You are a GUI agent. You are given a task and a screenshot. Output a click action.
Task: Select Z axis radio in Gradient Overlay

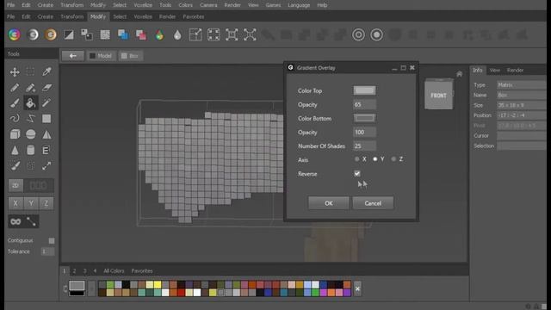(393, 159)
